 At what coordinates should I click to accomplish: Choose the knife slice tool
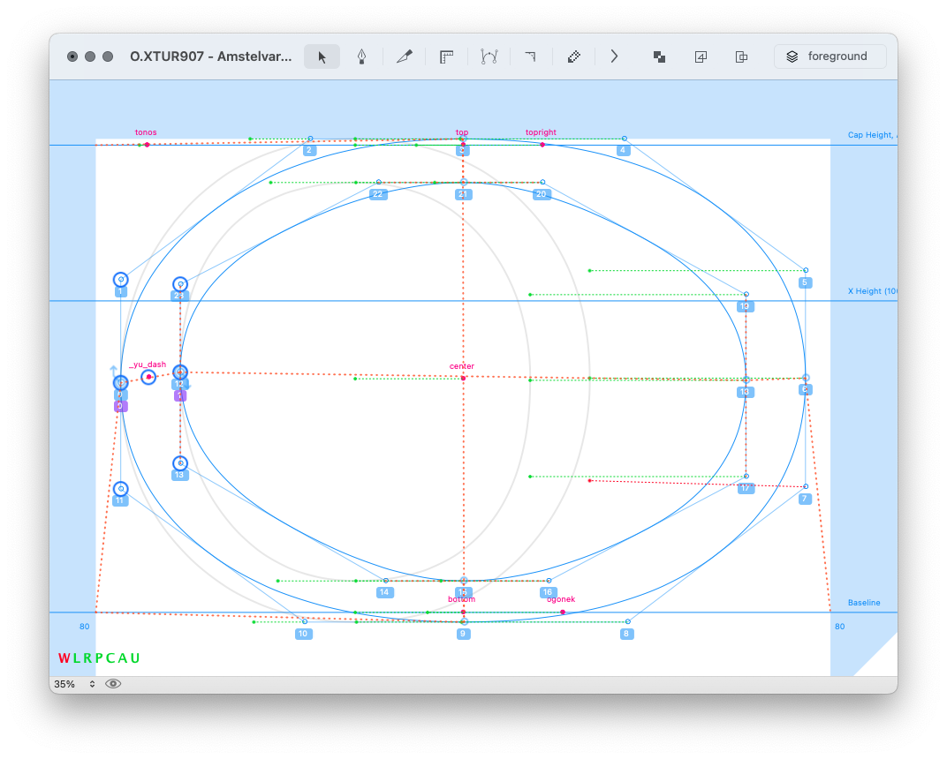(x=405, y=56)
